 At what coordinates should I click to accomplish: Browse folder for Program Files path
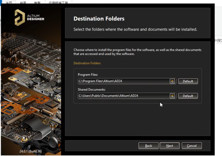(172, 81)
